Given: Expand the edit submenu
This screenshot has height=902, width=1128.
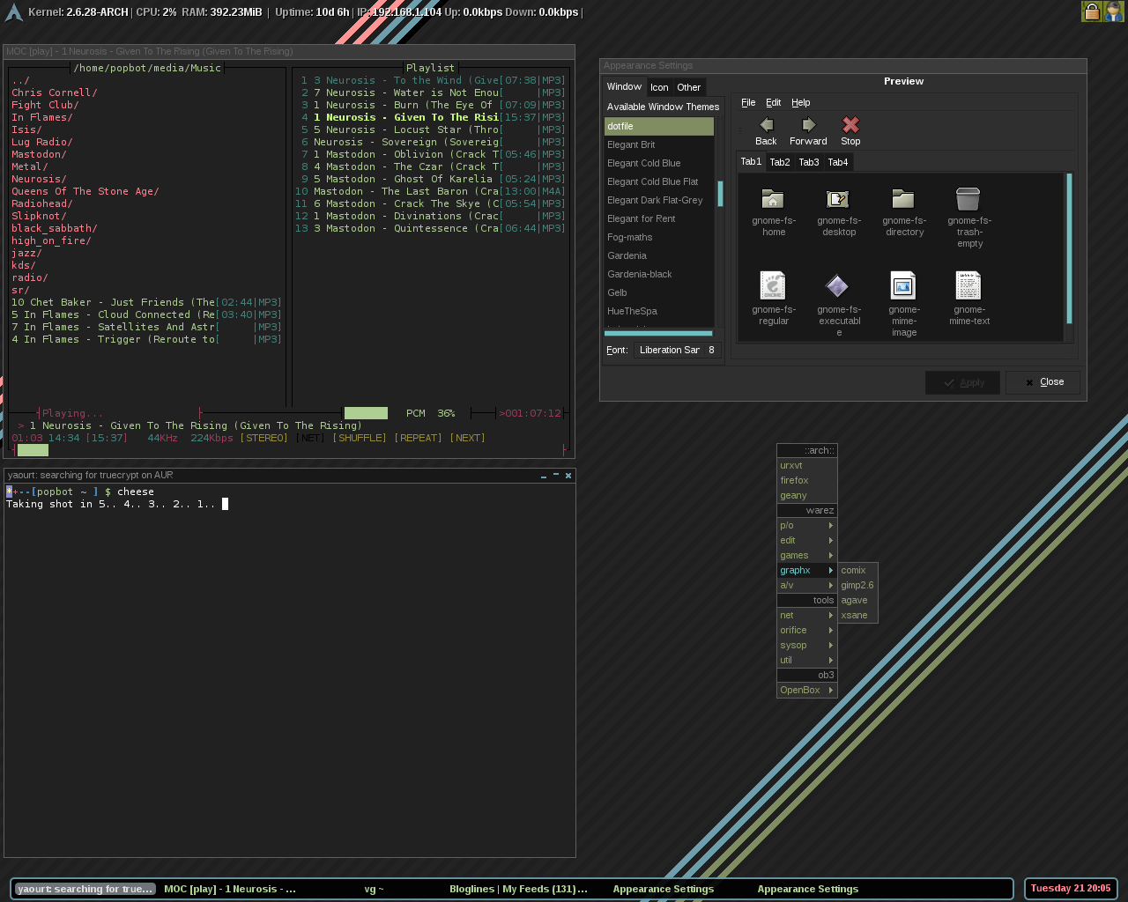Looking at the screenshot, I should pos(806,540).
